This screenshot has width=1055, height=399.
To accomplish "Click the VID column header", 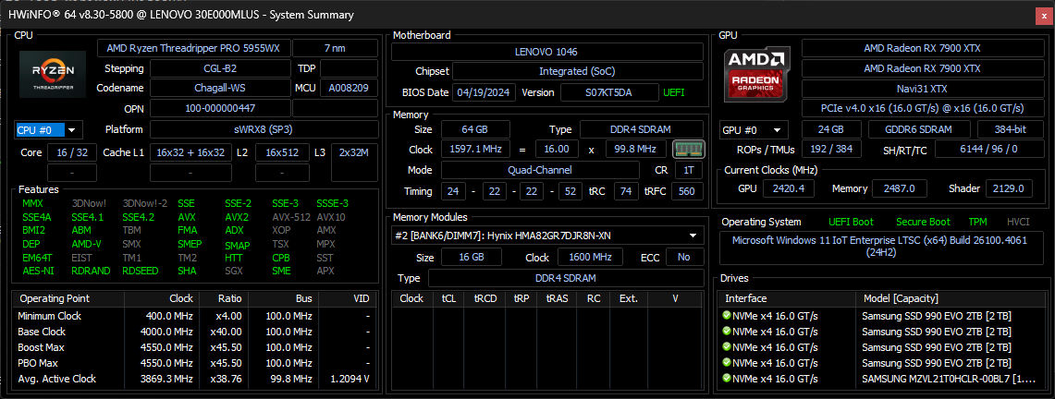I will [349, 298].
